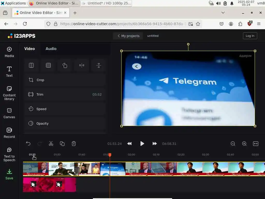Click the redo arrow icon

coord(39,144)
